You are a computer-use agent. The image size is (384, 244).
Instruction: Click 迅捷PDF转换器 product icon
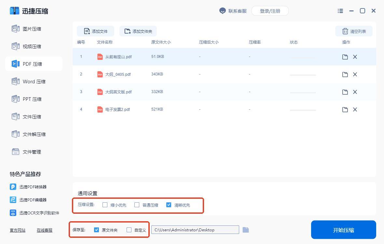(13, 187)
